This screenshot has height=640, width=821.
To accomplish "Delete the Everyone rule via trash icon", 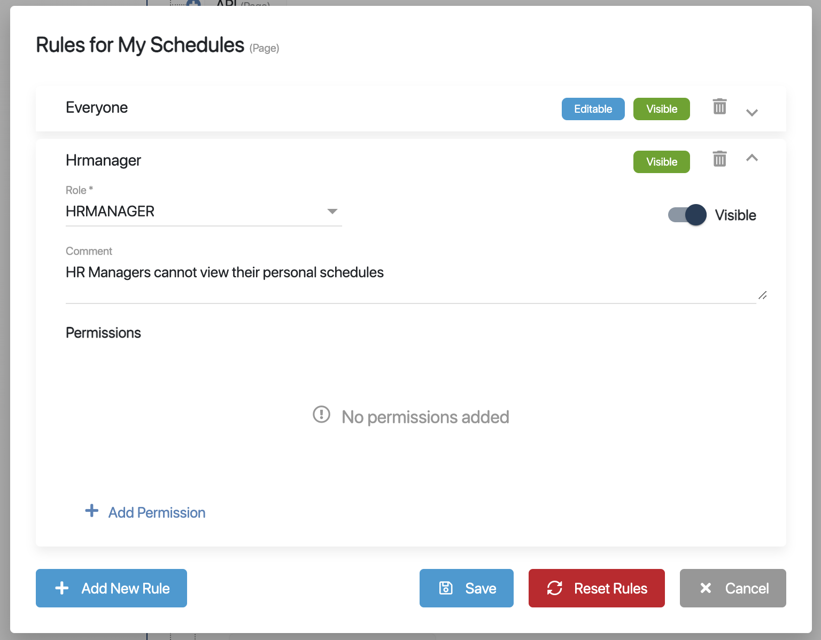I will pyautogui.click(x=719, y=107).
